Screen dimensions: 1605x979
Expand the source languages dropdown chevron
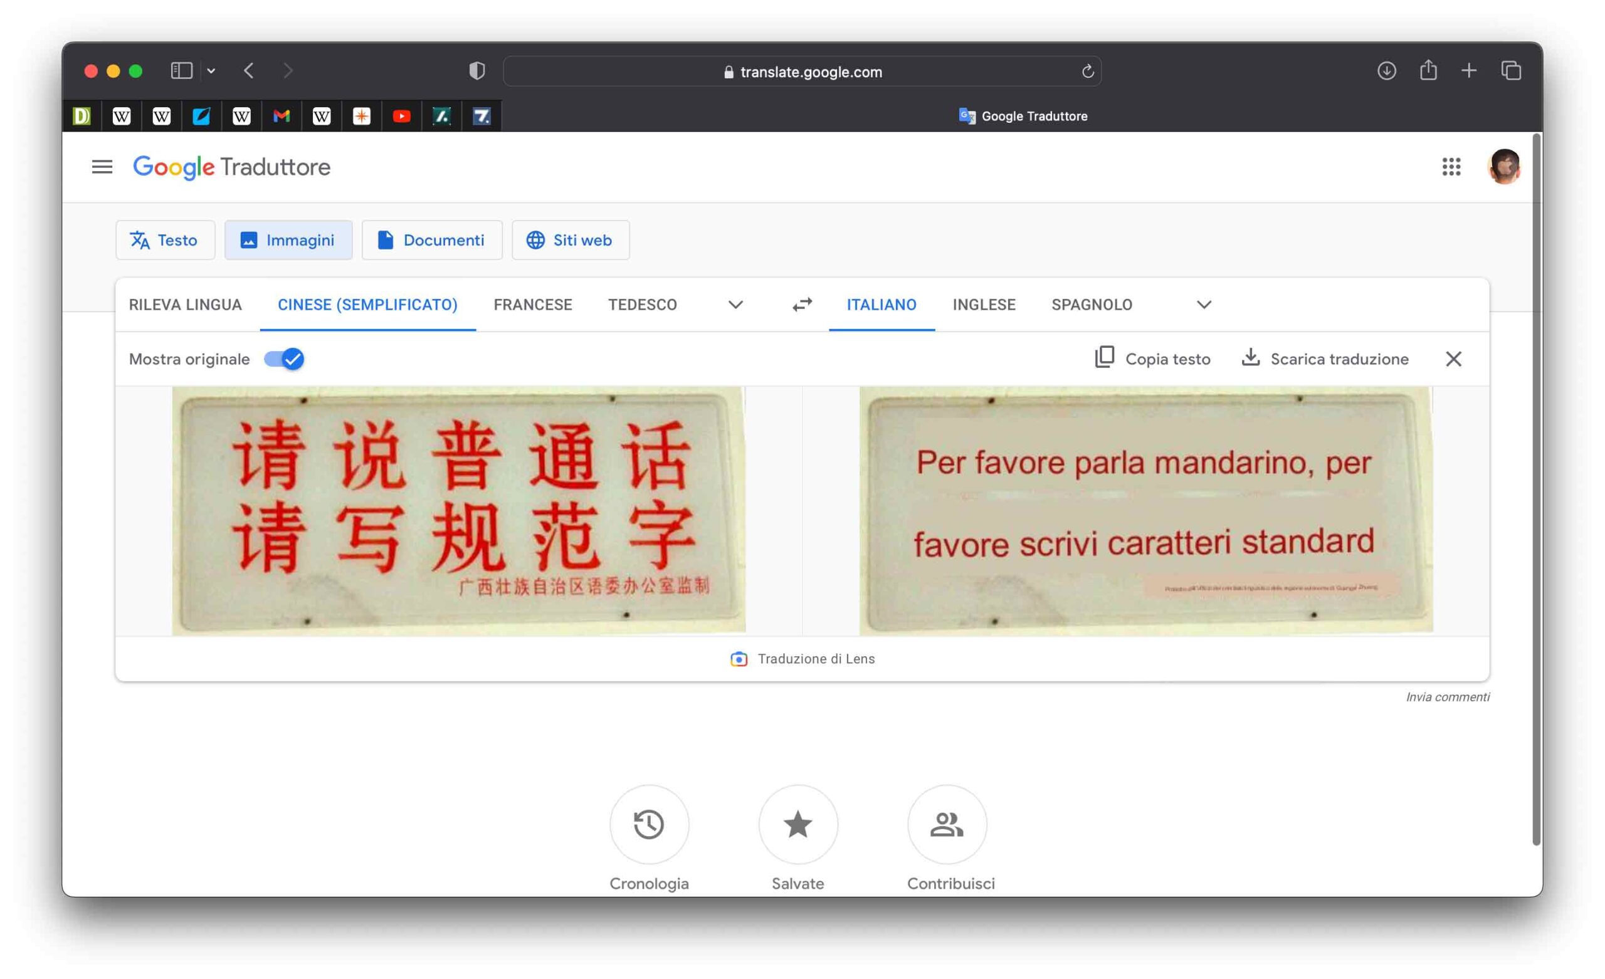click(x=735, y=304)
